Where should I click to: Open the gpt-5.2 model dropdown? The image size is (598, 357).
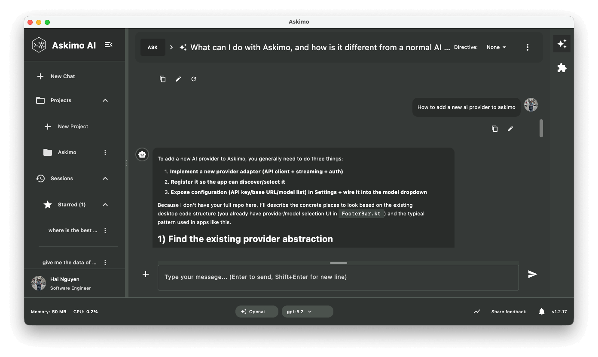tap(308, 312)
